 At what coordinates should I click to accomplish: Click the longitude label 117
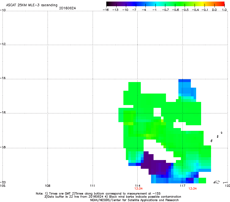(183, 186)
